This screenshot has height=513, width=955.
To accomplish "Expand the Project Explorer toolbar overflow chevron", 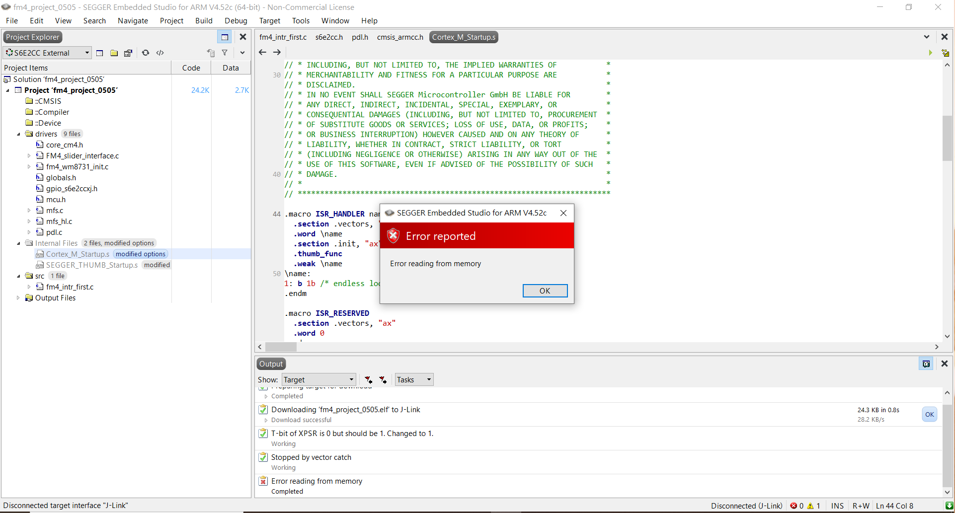I will point(242,53).
